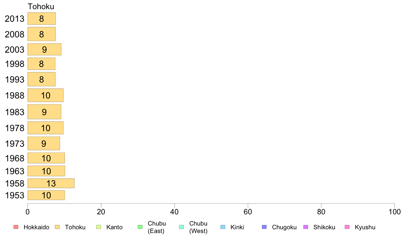Select the Chubu (West) teal legend swatch

(181, 227)
